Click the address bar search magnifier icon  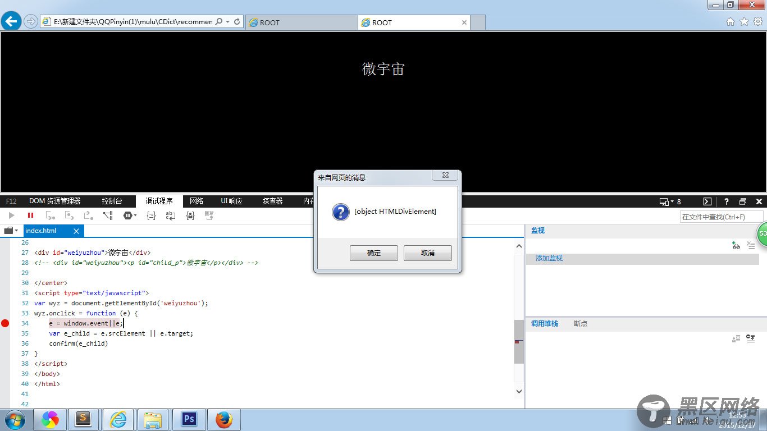pyautogui.click(x=218, y=22)
